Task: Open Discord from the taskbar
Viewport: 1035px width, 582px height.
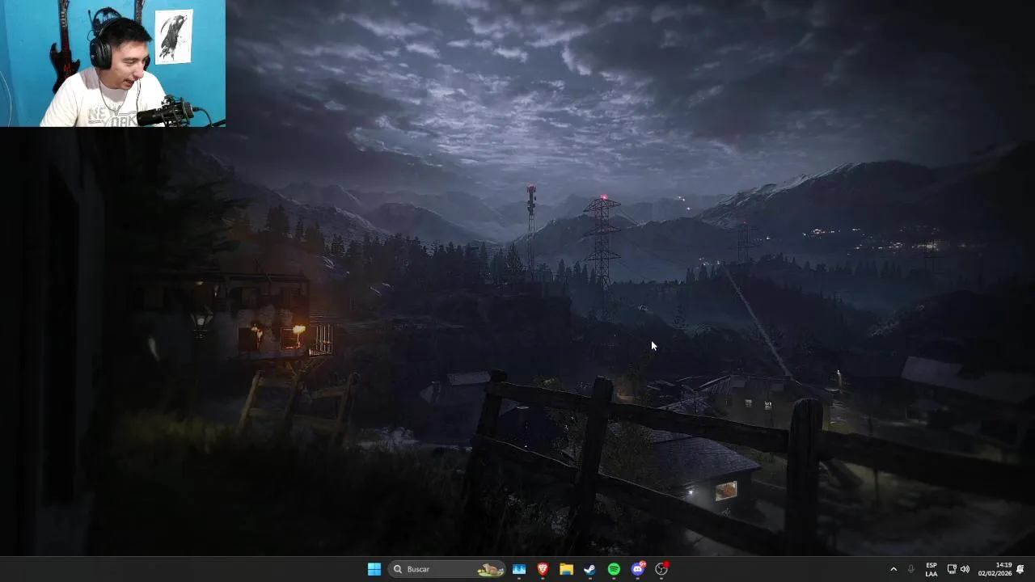Action: click(638, 569)
